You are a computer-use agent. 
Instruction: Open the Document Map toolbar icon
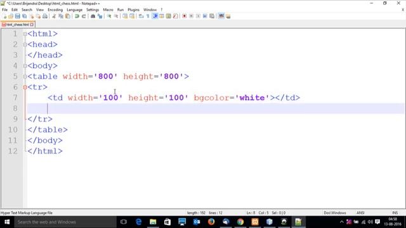168,16
